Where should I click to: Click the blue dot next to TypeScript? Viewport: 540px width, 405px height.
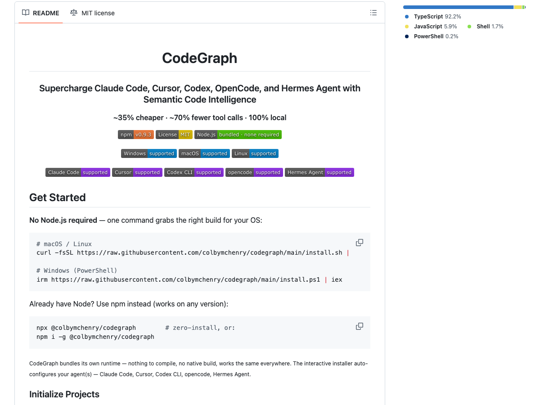[407, 17]
